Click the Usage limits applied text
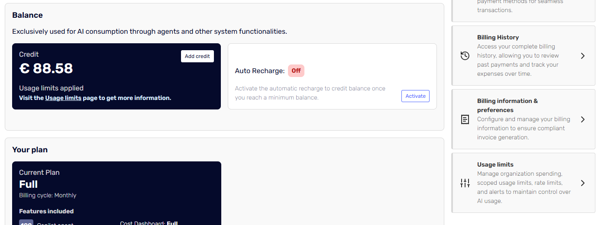 51,88
